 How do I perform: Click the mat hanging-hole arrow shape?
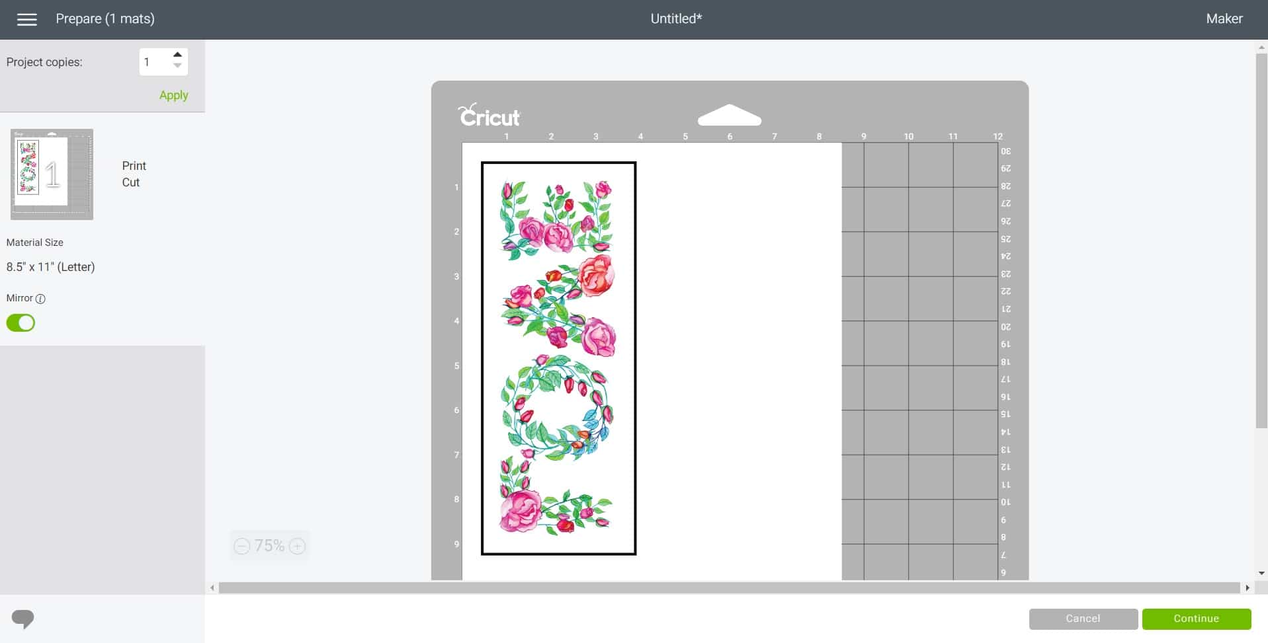tap(729, 116)
